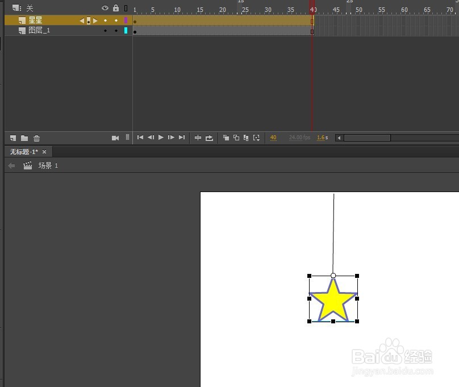Enable onion skinning

[x=226, y=138]
